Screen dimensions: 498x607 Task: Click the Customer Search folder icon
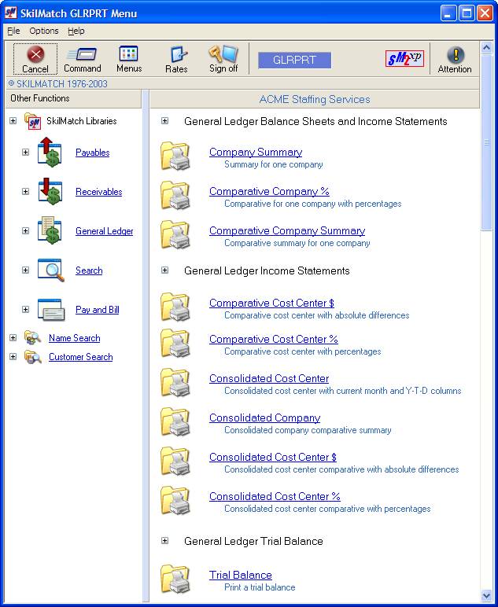[32, 356]
